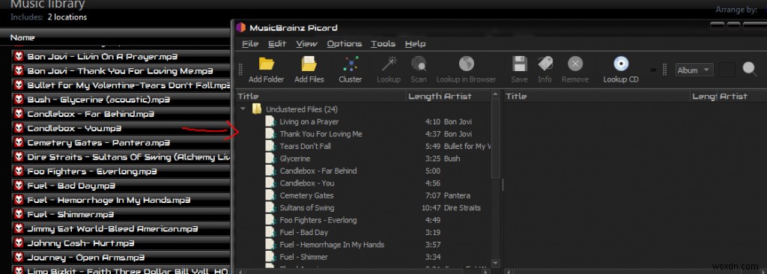The image size is (767, 274).
Task: Click mp3 icon for Johnny Cash- Hurt.mp3
Action: tap(18, 243)
